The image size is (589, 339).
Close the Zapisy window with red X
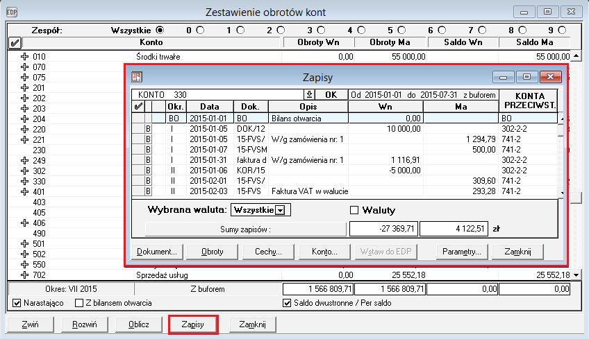pos(550,77)
